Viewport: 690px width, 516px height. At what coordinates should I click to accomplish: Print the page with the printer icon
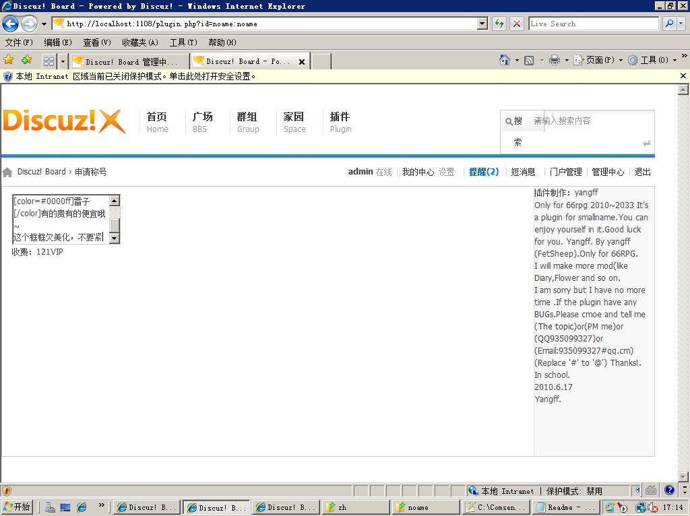[x=555, y=60]
